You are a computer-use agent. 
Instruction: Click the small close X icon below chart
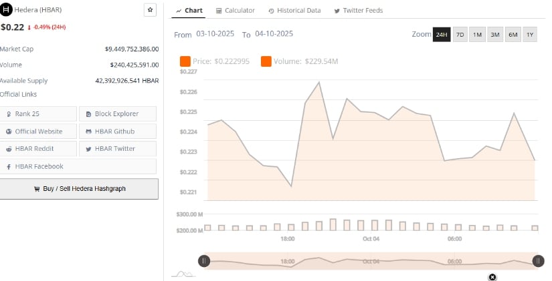point(492,276)
